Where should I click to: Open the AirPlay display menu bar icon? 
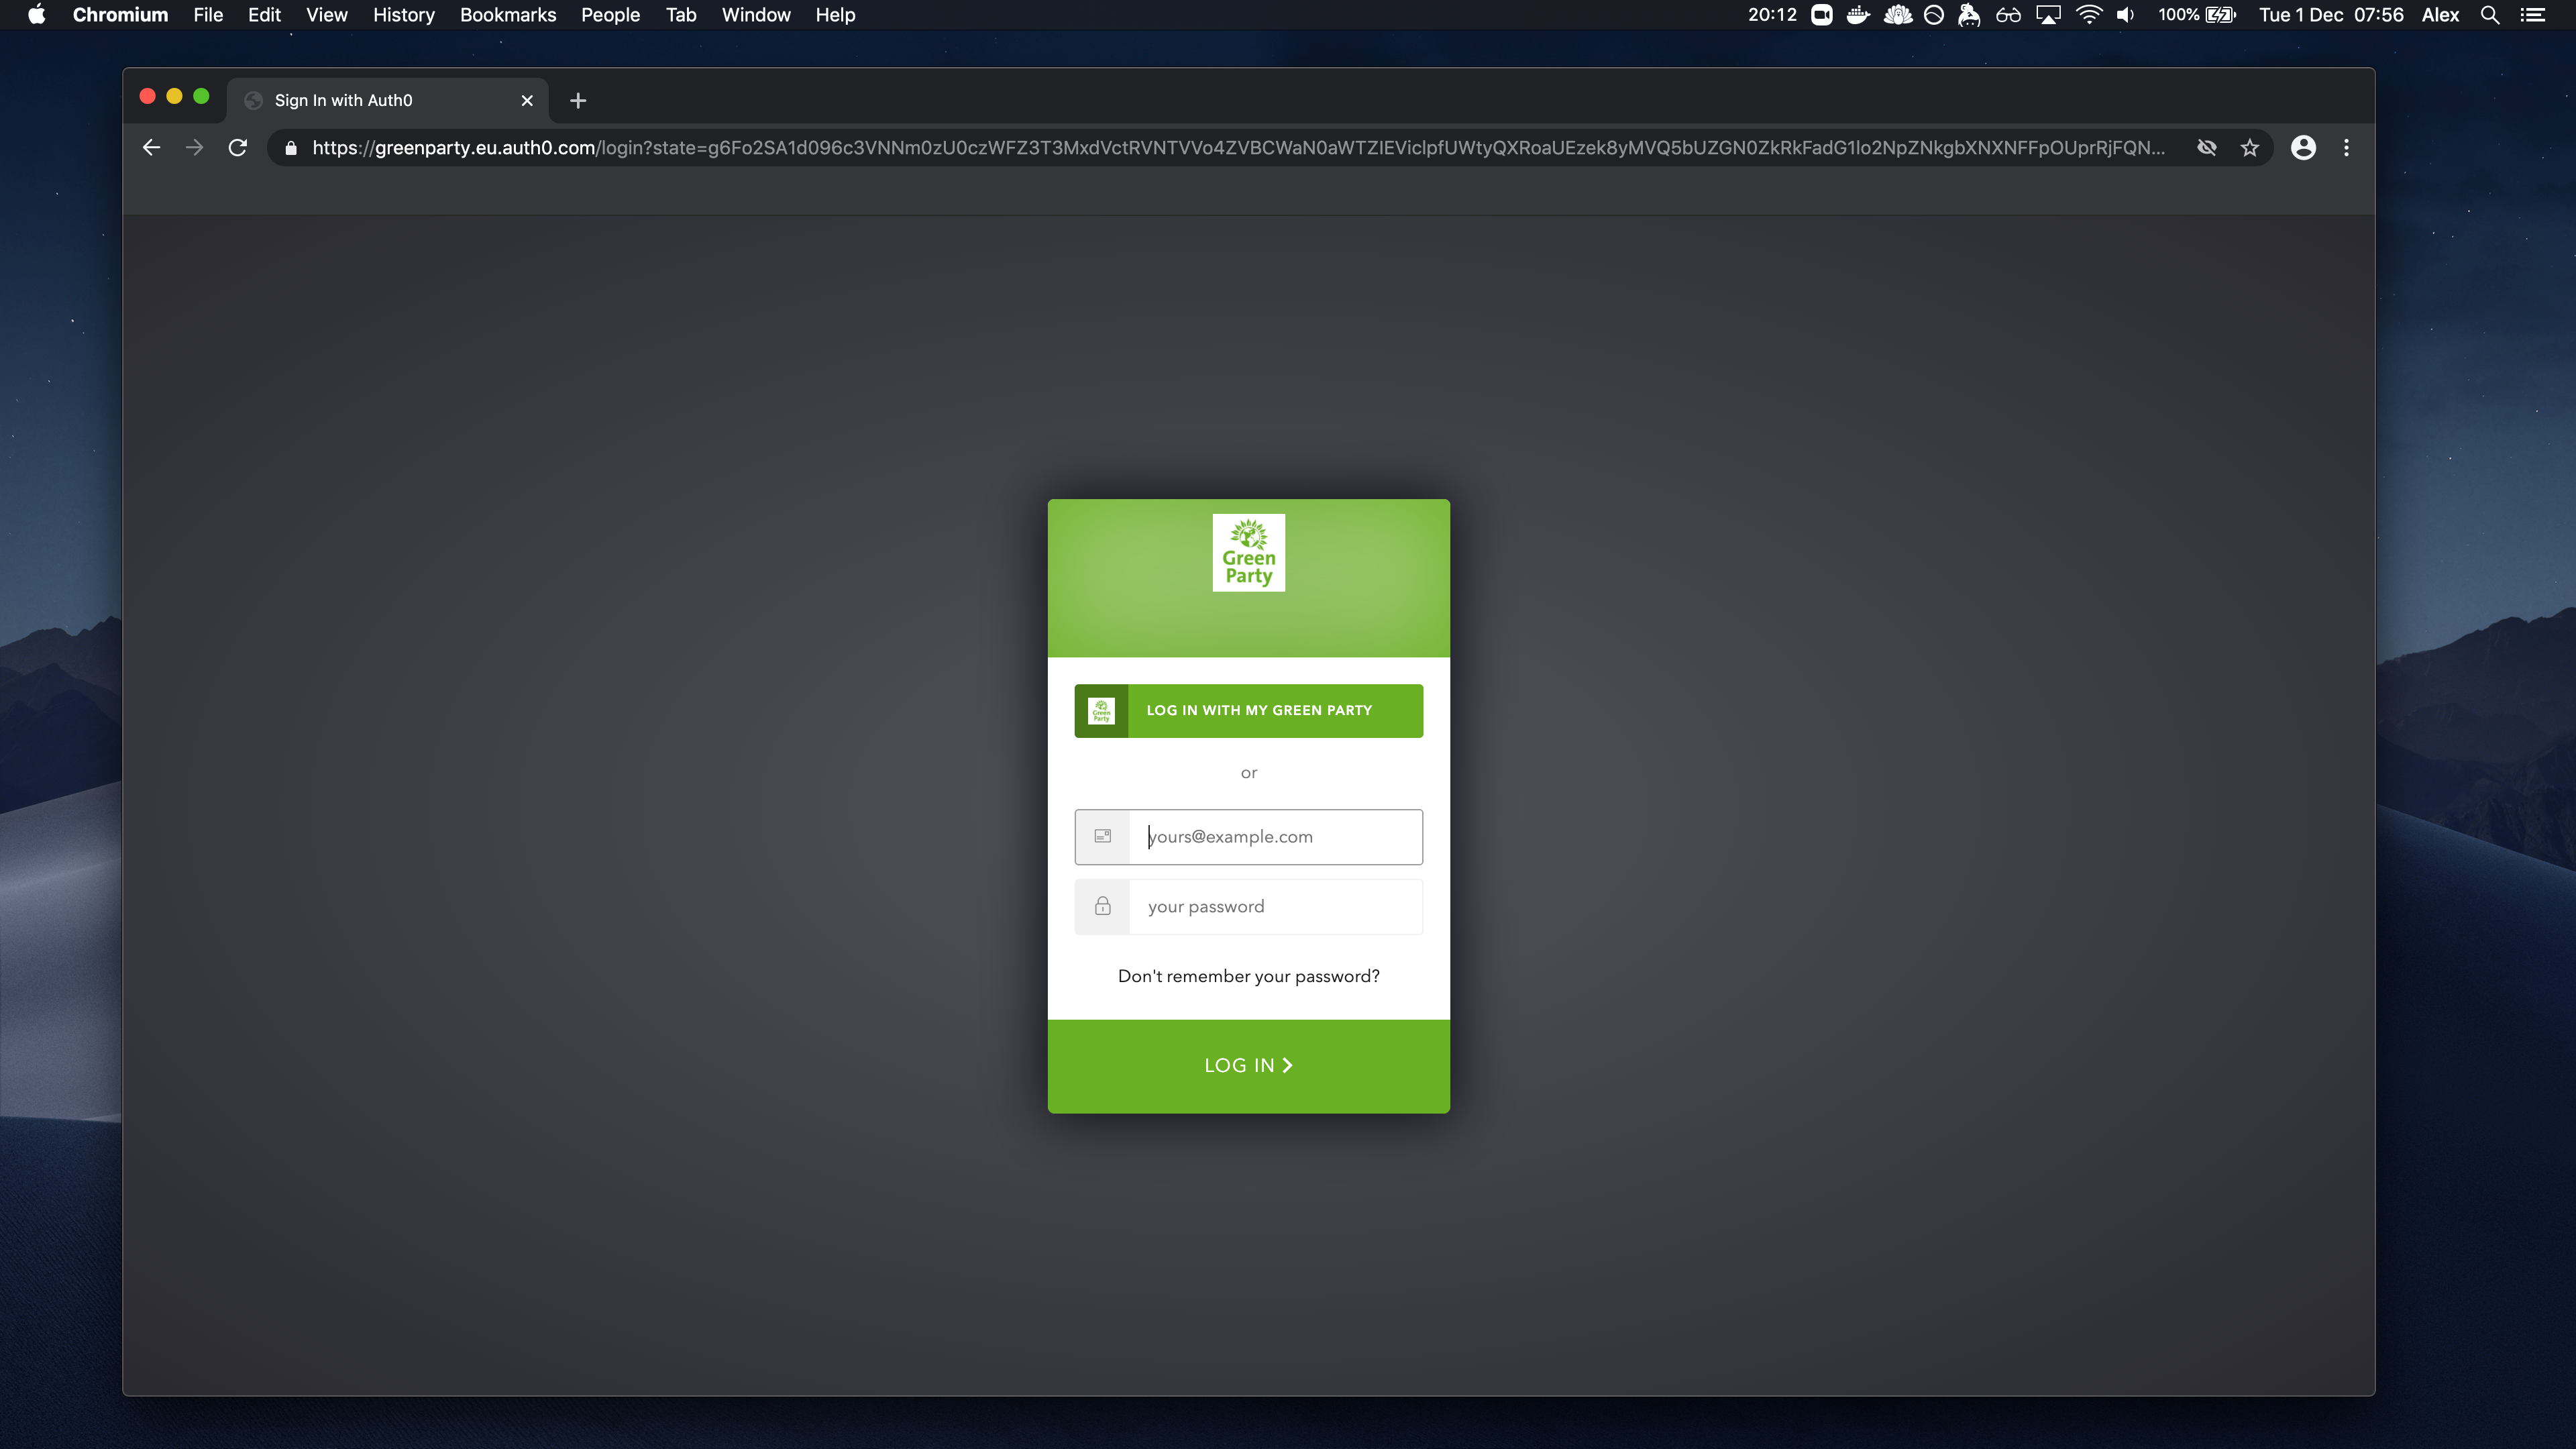pos(2049,15)
